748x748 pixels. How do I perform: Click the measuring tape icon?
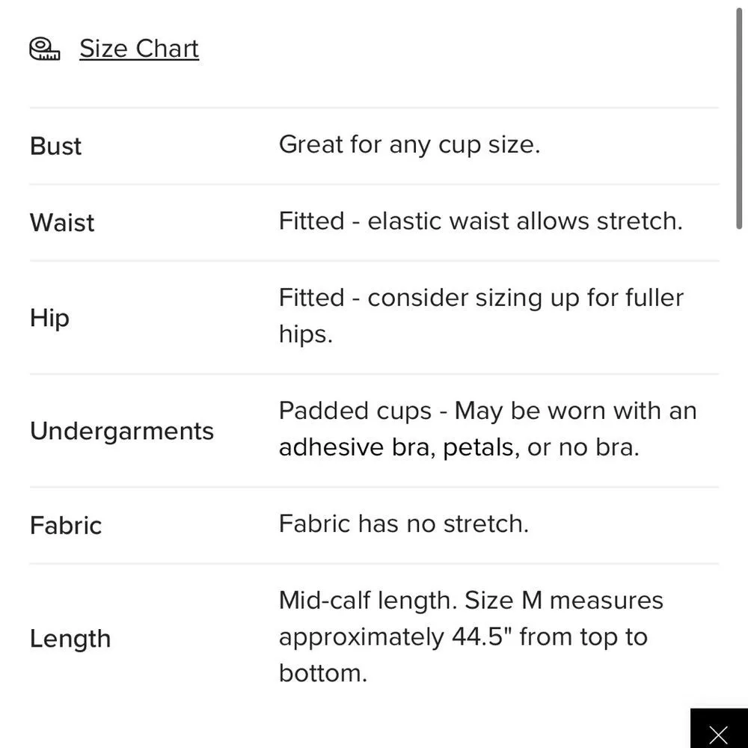[45, 49]
